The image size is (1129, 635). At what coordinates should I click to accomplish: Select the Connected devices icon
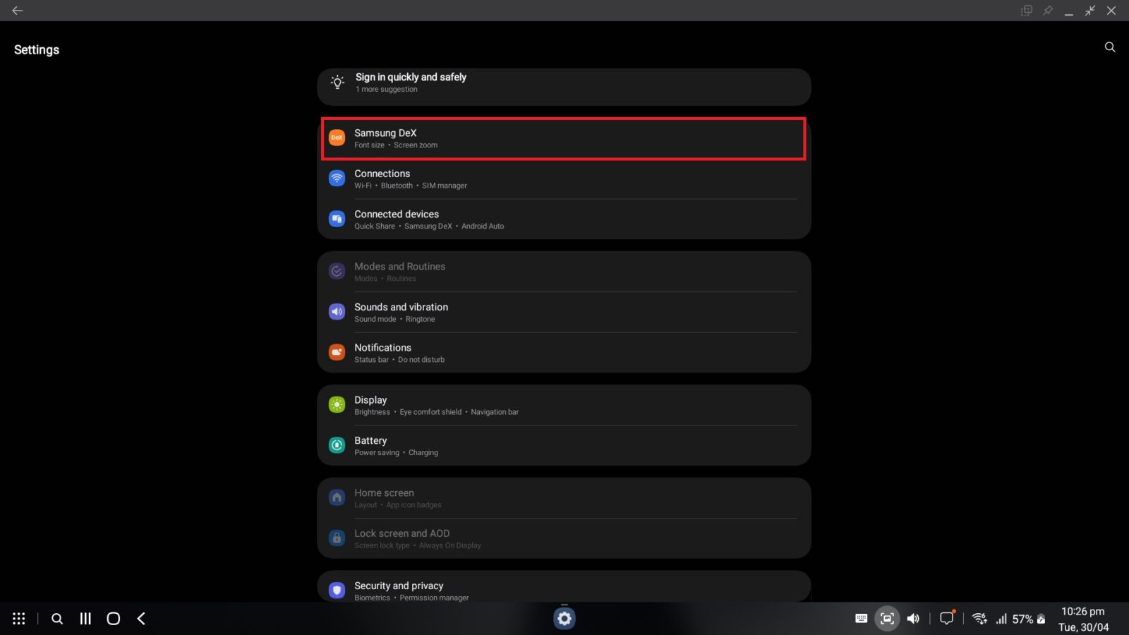pyautogui.click(x=337, y=219)
